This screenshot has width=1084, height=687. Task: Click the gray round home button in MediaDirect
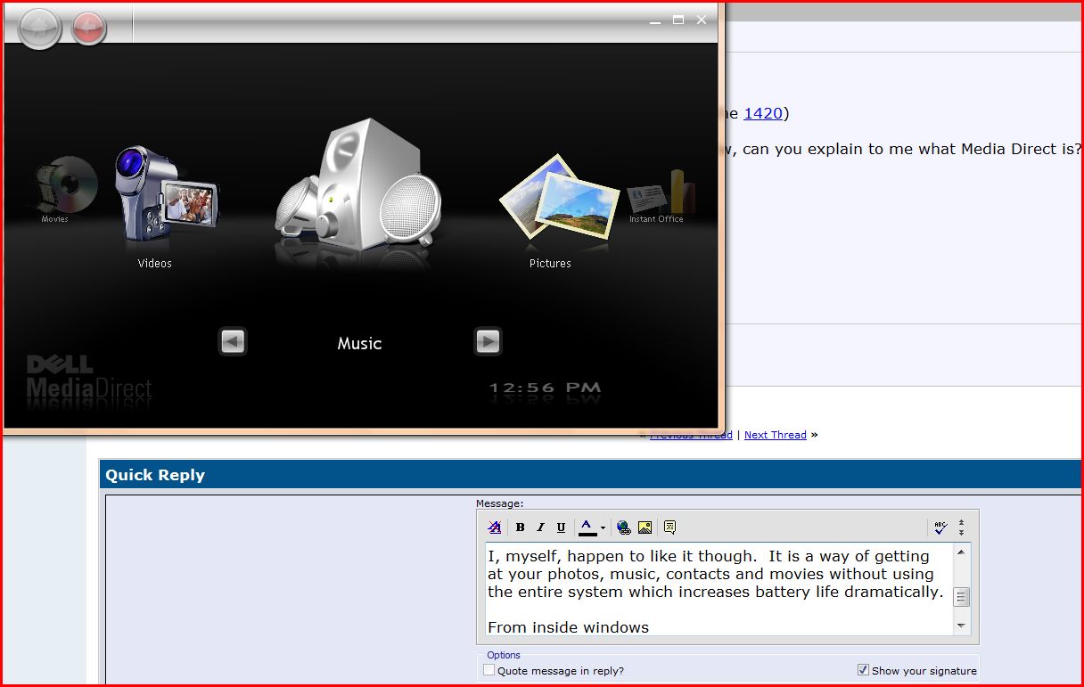point(39,29)
